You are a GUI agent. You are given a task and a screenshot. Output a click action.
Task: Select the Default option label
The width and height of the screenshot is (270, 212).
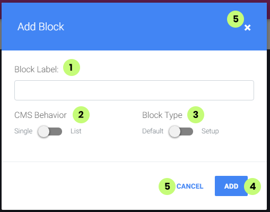pyautogui.click(x=153, y=131)
